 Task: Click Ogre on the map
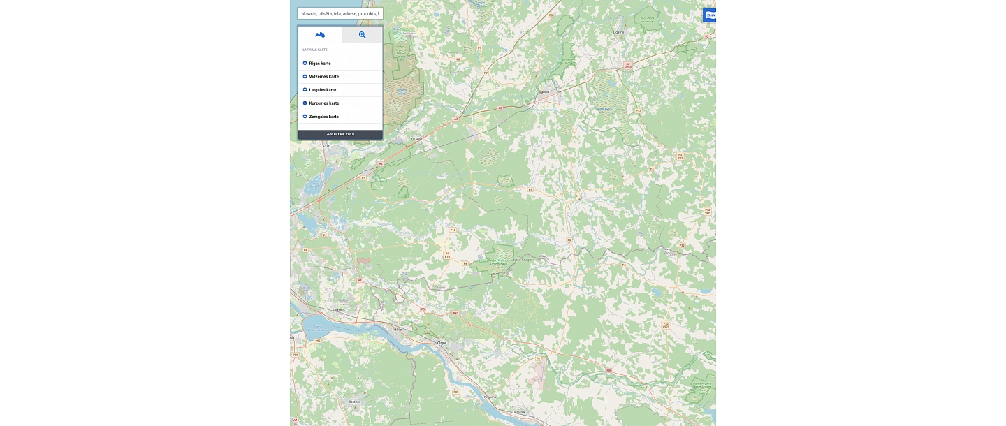[441, 343]
